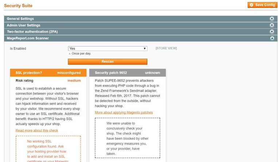Screen dimensions: 278x162
Task: Click the Is Enabled field label
Action: (x=18, y=48)
